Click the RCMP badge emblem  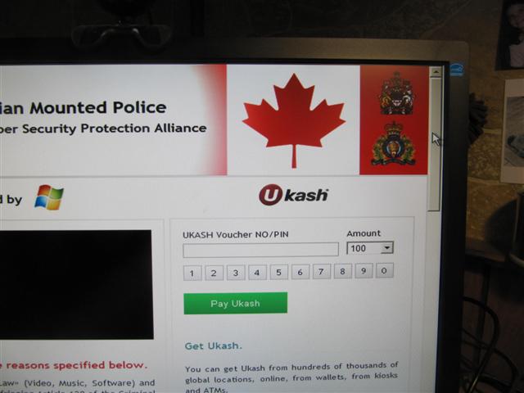393,144
